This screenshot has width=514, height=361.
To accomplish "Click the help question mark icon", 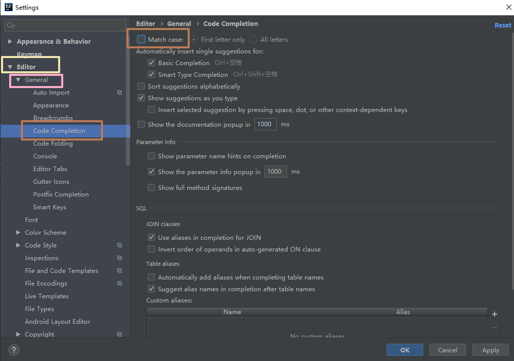I will tap(13, 350).
